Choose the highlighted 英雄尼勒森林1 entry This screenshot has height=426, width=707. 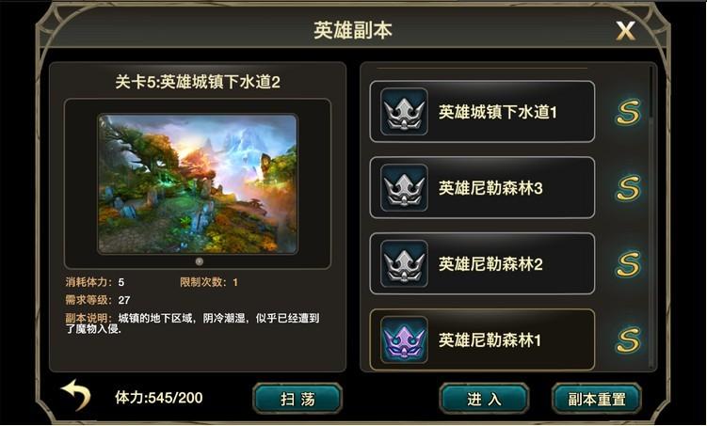[x=482, y=339]
